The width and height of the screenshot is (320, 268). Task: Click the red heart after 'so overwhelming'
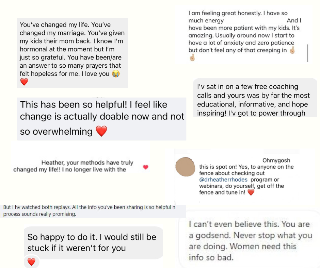(x=101, y=131)
